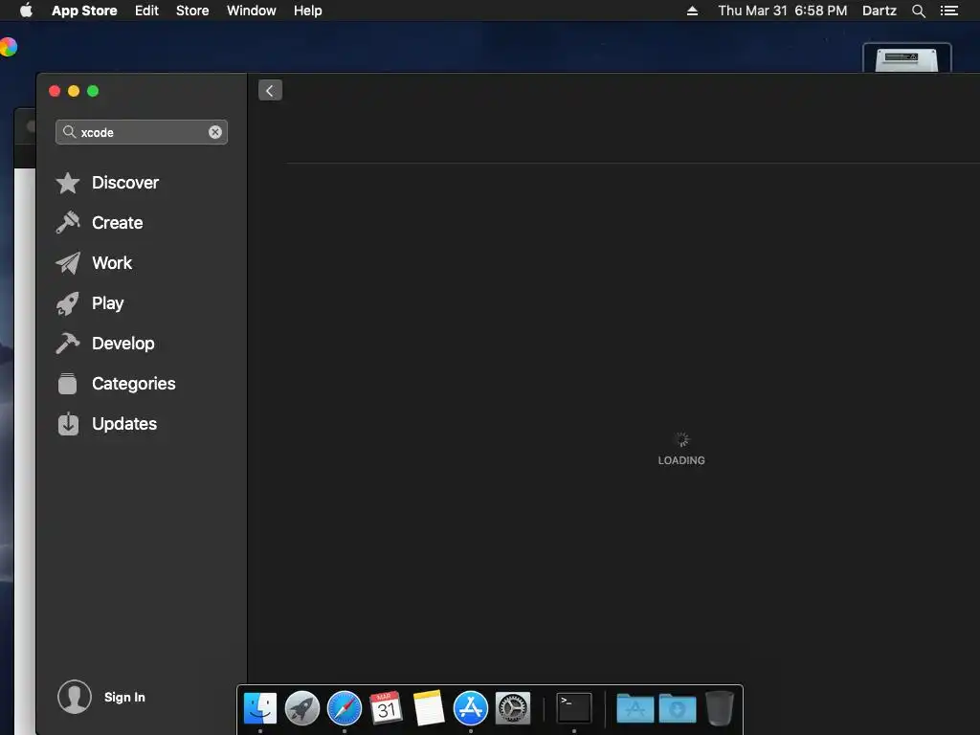This screenshot has width=980, height=735.
Task: Zoom the App Store window with green button
Action: pos(93,91)
